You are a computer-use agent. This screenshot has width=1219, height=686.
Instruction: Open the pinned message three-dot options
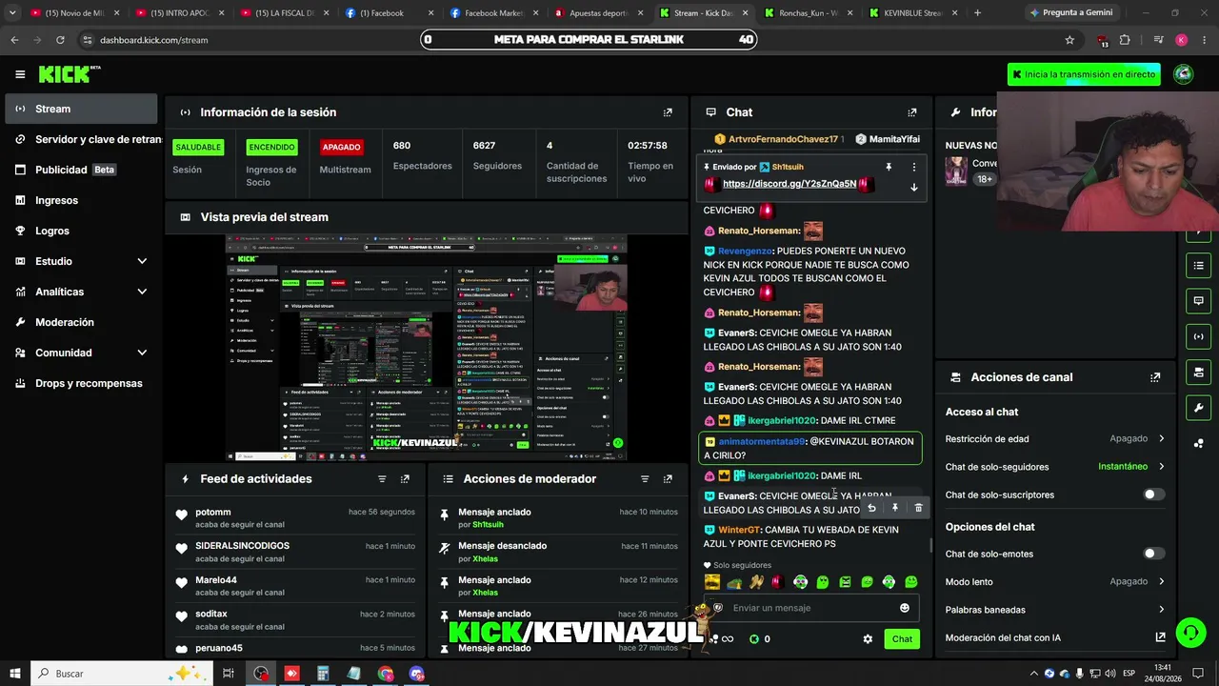point(914,167)
